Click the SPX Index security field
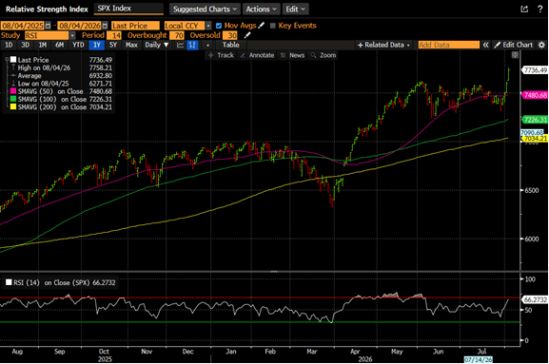Screen dimensions: 549x364 tap(128, 9)
